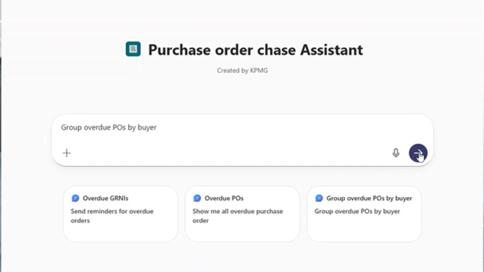Choose "Send reminders for overdue orders" prompt text
The image size is (484, 272).
pos(112,216)
